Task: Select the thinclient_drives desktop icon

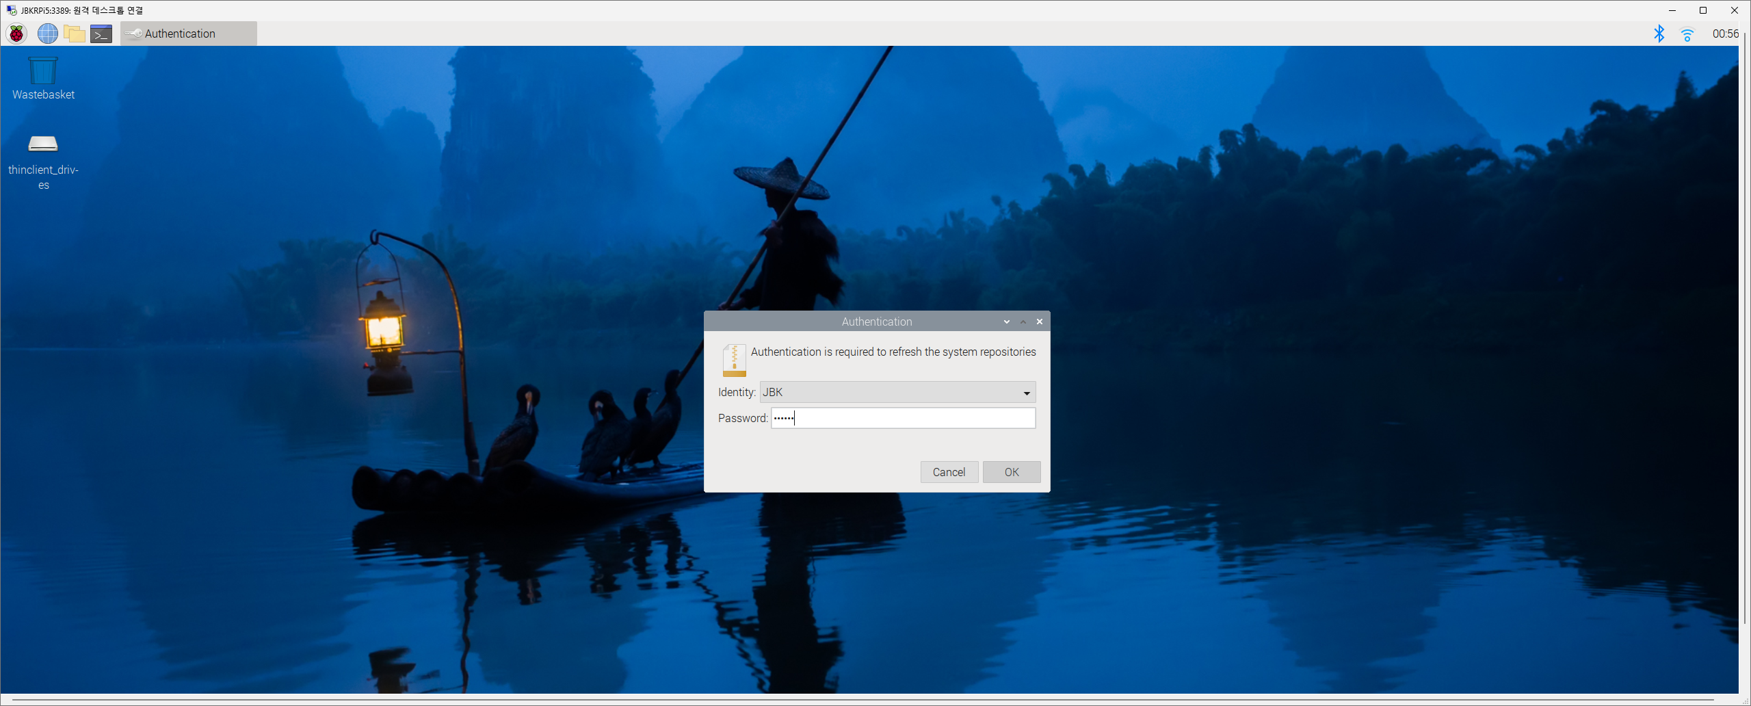Action: pos(43,144)
